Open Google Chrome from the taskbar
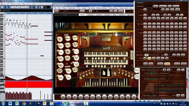 [x=24, y=103]
